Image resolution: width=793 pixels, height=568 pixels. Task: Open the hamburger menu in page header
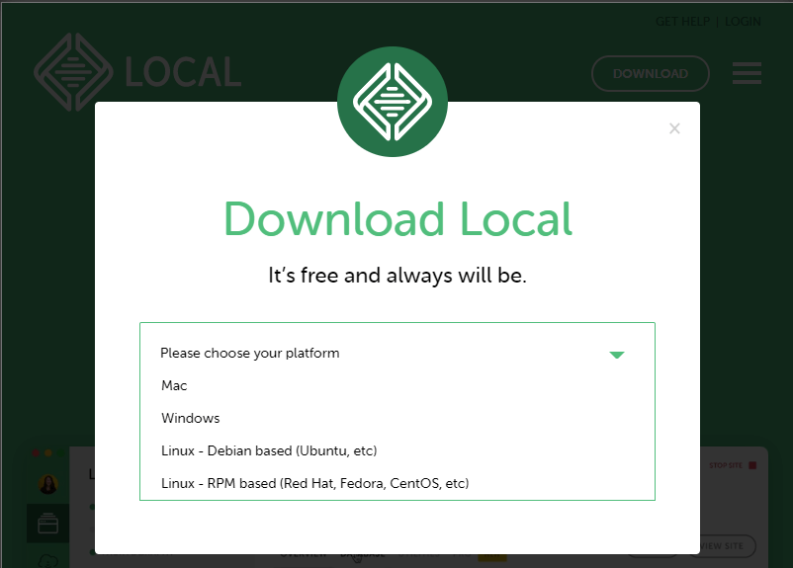click(747, 73)
